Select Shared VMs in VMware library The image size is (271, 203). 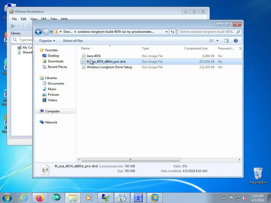(25, 52)
